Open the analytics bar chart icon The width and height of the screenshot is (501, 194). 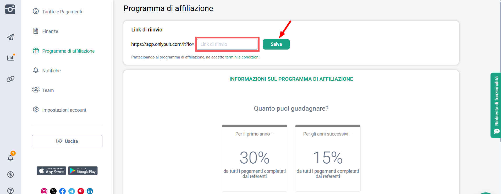pyautogui.click(x=10, y=58)
